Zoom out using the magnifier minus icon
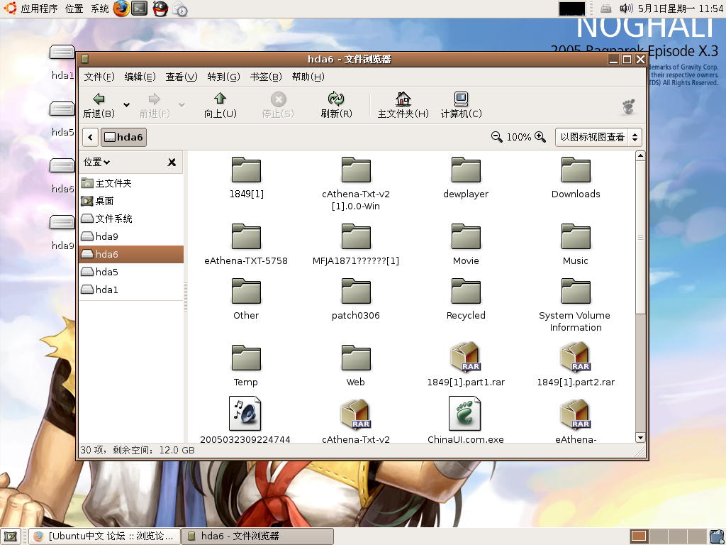Viewport: 726px width, 545px height. 496,137
